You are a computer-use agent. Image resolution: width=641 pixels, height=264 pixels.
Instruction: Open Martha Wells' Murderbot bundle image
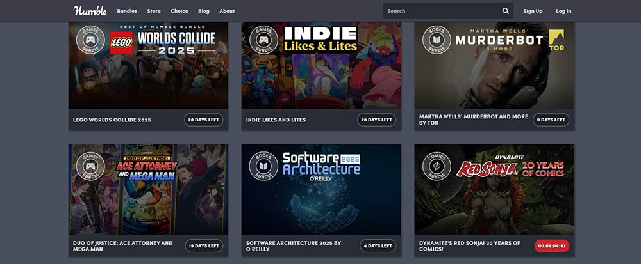pyautogui.click(x=494, y=65)
